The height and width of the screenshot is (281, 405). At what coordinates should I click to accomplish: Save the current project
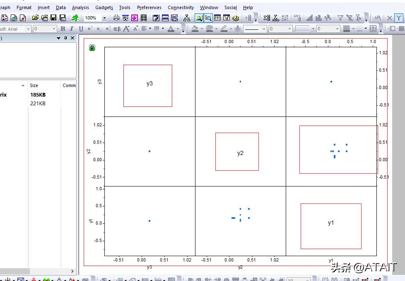tap(53, 18)
